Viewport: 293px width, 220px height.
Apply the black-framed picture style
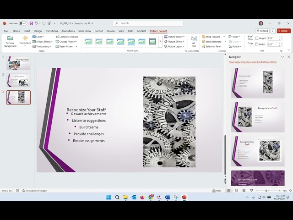[x=152, y=41]
